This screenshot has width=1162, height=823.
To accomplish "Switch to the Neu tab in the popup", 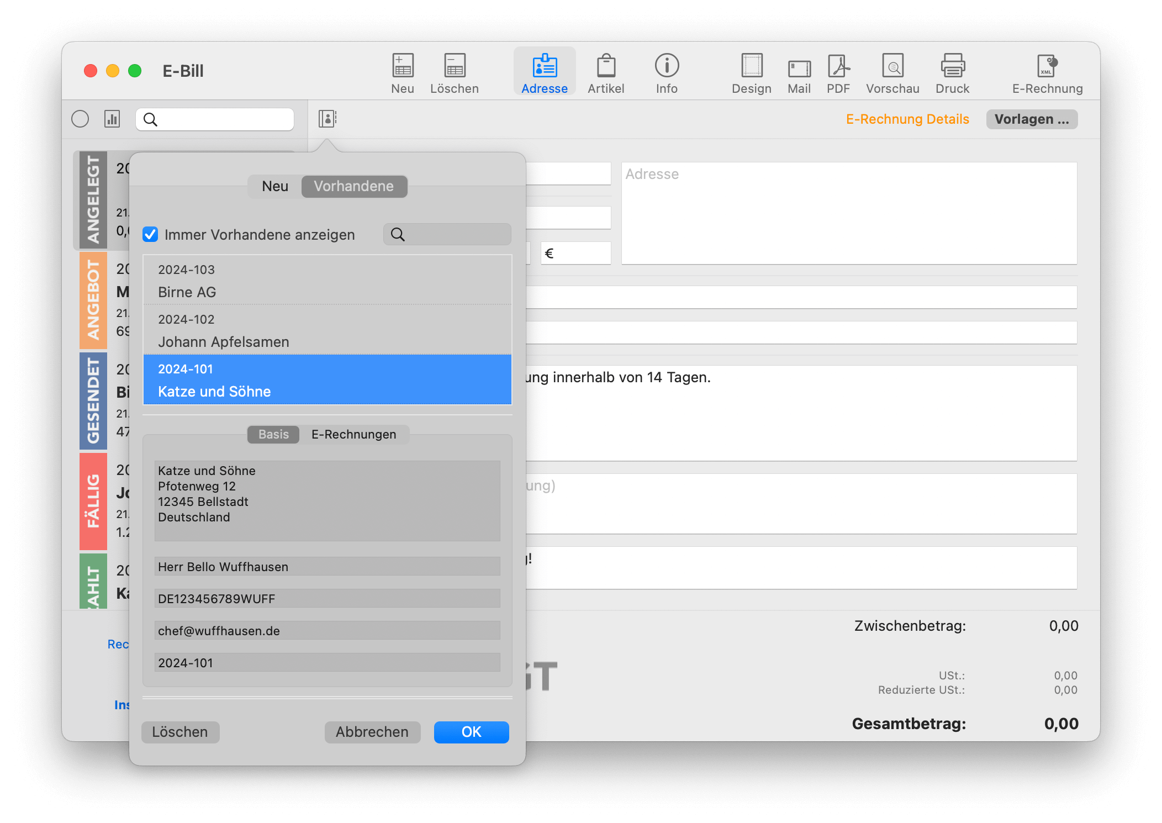I will pos(274,186).
